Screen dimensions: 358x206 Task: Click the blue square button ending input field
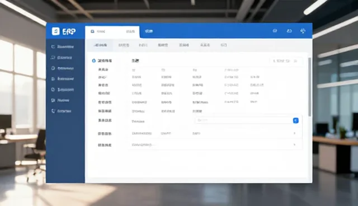click(296, 120)
